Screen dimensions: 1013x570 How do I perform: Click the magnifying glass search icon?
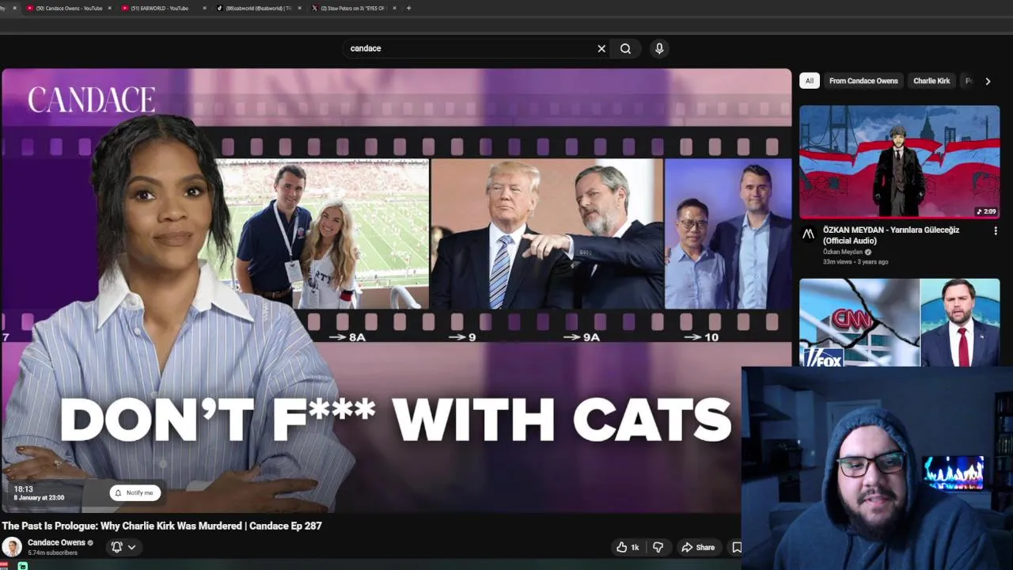tap(625, 48)
